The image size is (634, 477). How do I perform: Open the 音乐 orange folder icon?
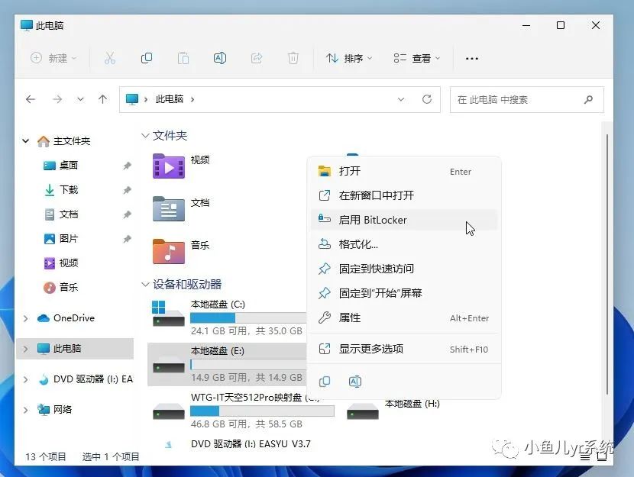[169, 251]
